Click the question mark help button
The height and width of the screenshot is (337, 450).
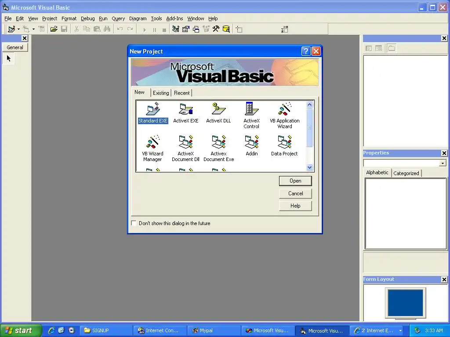306,51
